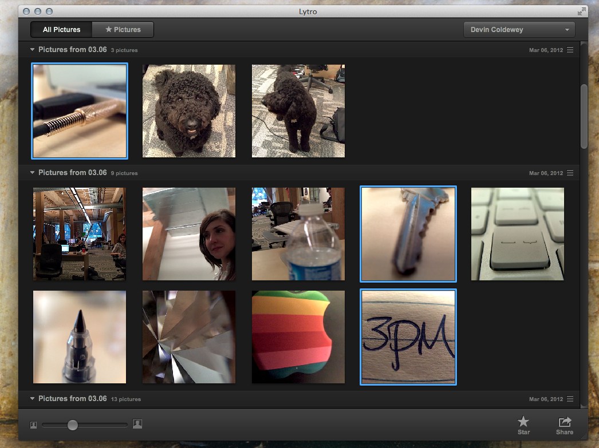Switch to the starred Pictures tab
The height and width of the screenshot is (448, 599).
point(123,30)
